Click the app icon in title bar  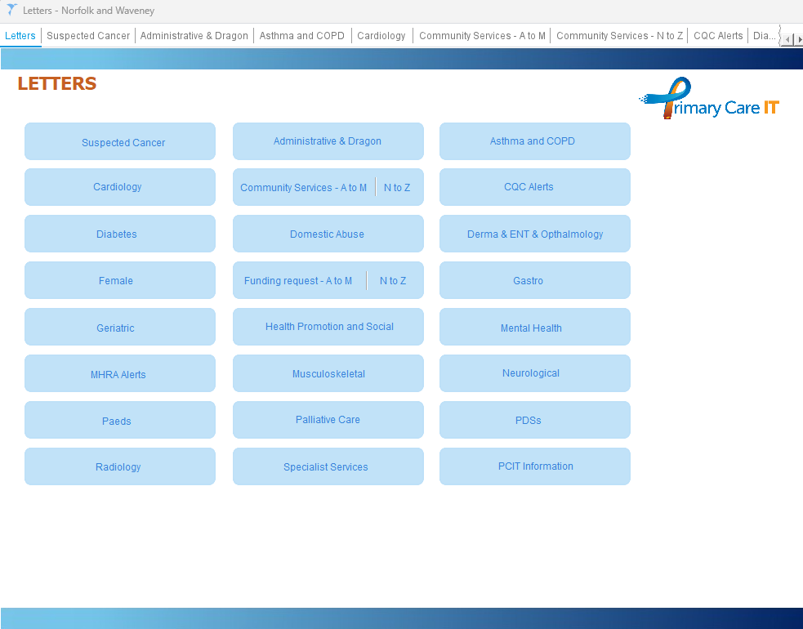(11, 11)
